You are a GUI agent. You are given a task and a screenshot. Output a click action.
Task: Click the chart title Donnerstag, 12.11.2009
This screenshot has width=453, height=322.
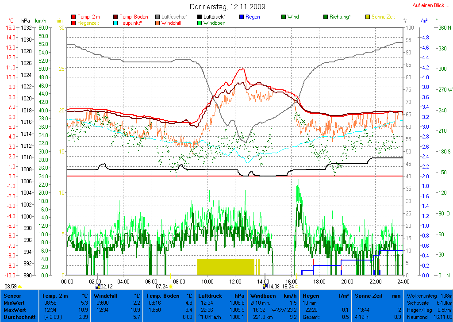pos(227,7)
